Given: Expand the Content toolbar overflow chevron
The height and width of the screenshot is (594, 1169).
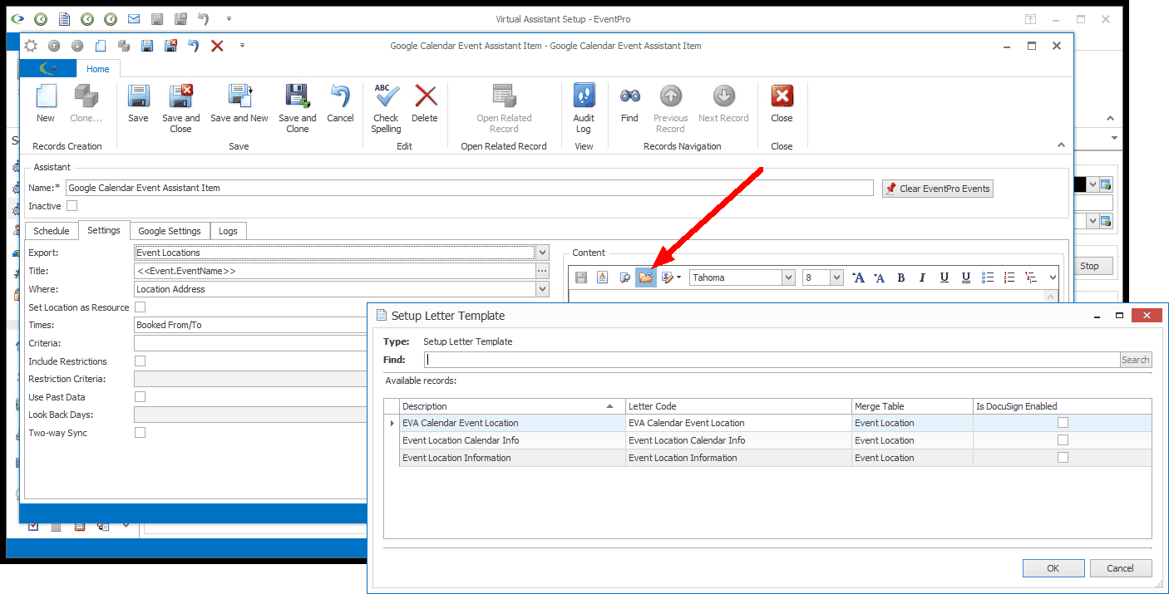Looking at the screenshot, I should point(1053,277).
